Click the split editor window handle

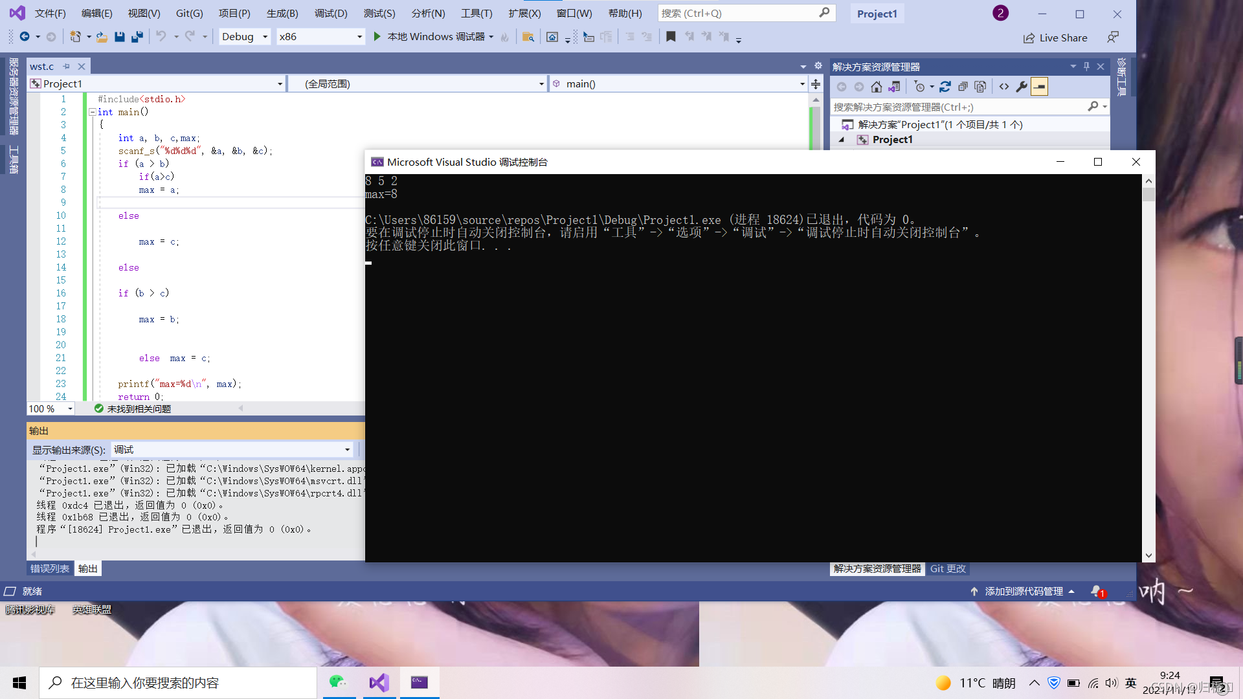(x=816, y=84)
